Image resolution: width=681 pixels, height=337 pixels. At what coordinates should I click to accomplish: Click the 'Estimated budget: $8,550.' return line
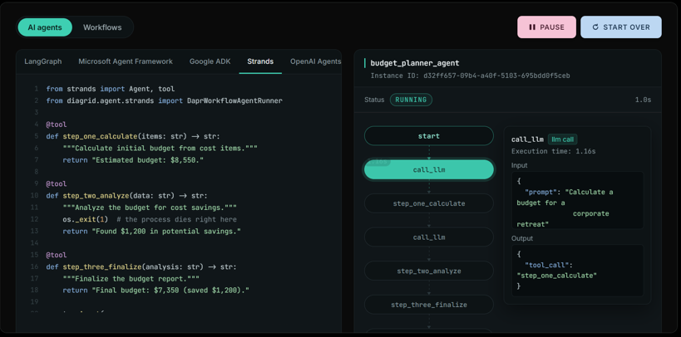(133, 160)
